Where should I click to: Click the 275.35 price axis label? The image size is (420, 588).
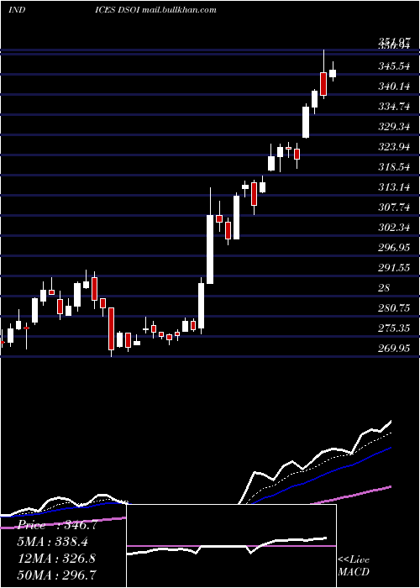pyautogui.click(x=394, y=328)
